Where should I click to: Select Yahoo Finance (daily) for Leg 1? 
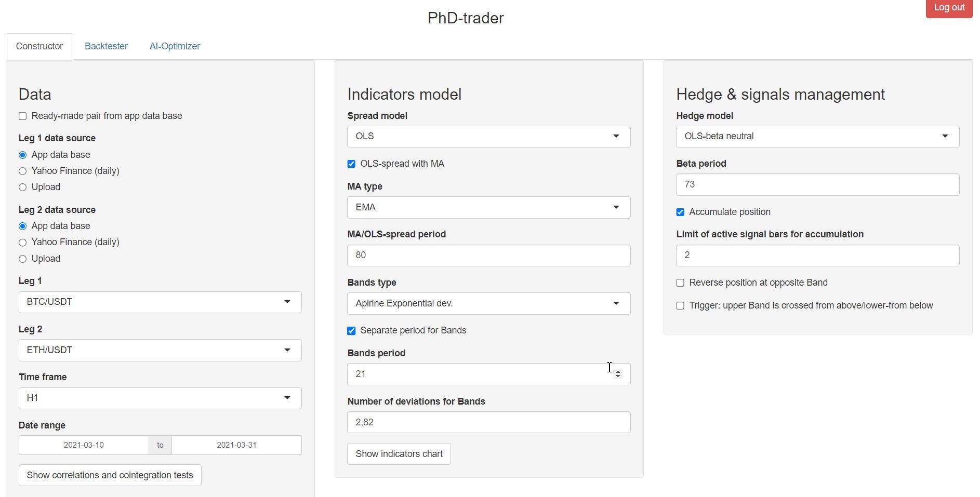point(23,171)
